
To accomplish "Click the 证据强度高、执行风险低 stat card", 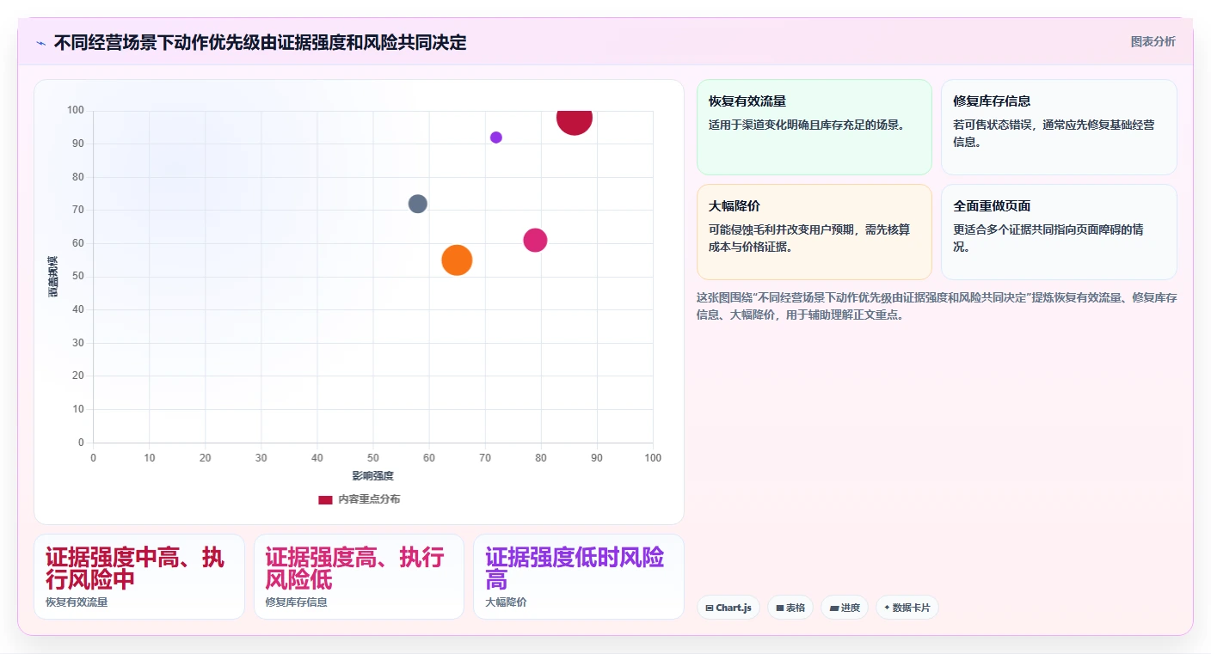I will pyautogui.click(x=359, y=577).
